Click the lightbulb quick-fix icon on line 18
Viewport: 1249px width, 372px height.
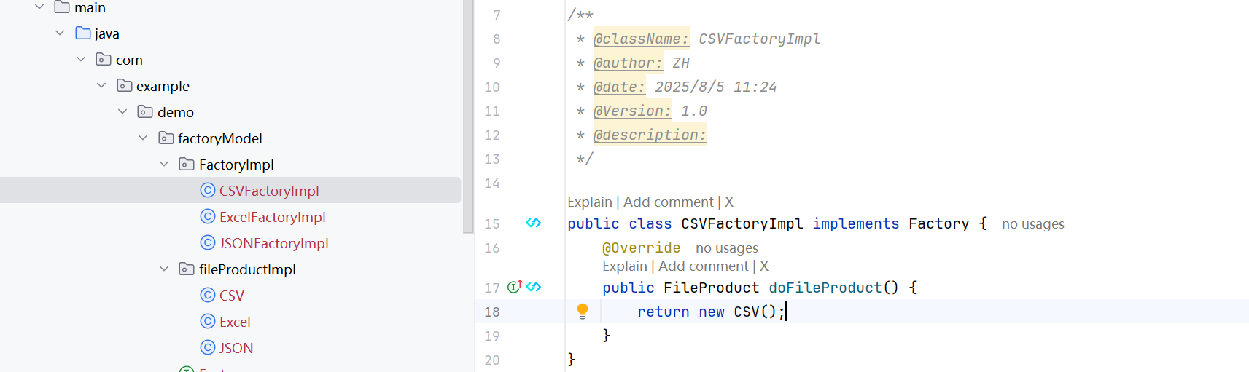coord(582,311)
